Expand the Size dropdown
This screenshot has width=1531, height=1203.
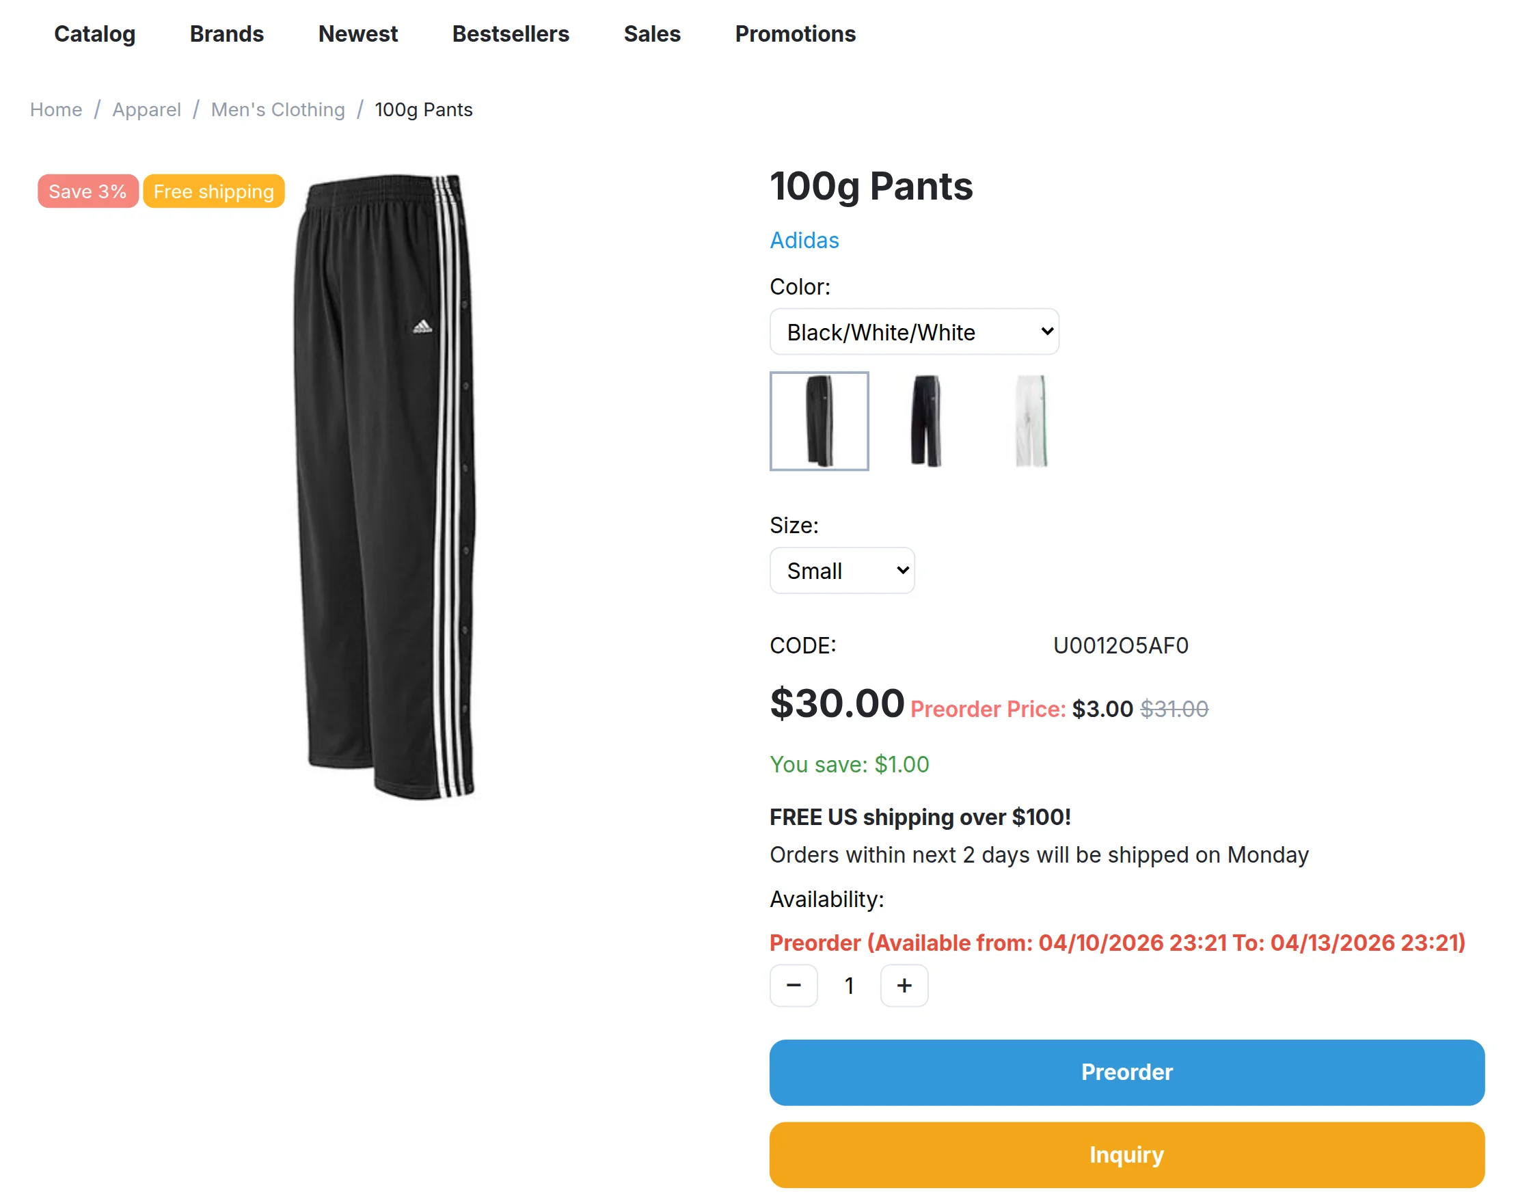[841, 570]
